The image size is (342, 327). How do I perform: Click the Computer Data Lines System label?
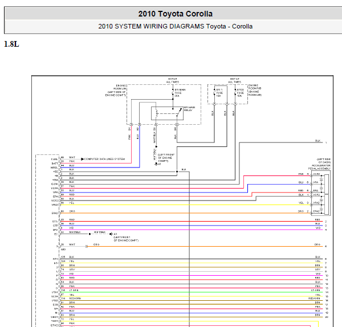[105, 159]
